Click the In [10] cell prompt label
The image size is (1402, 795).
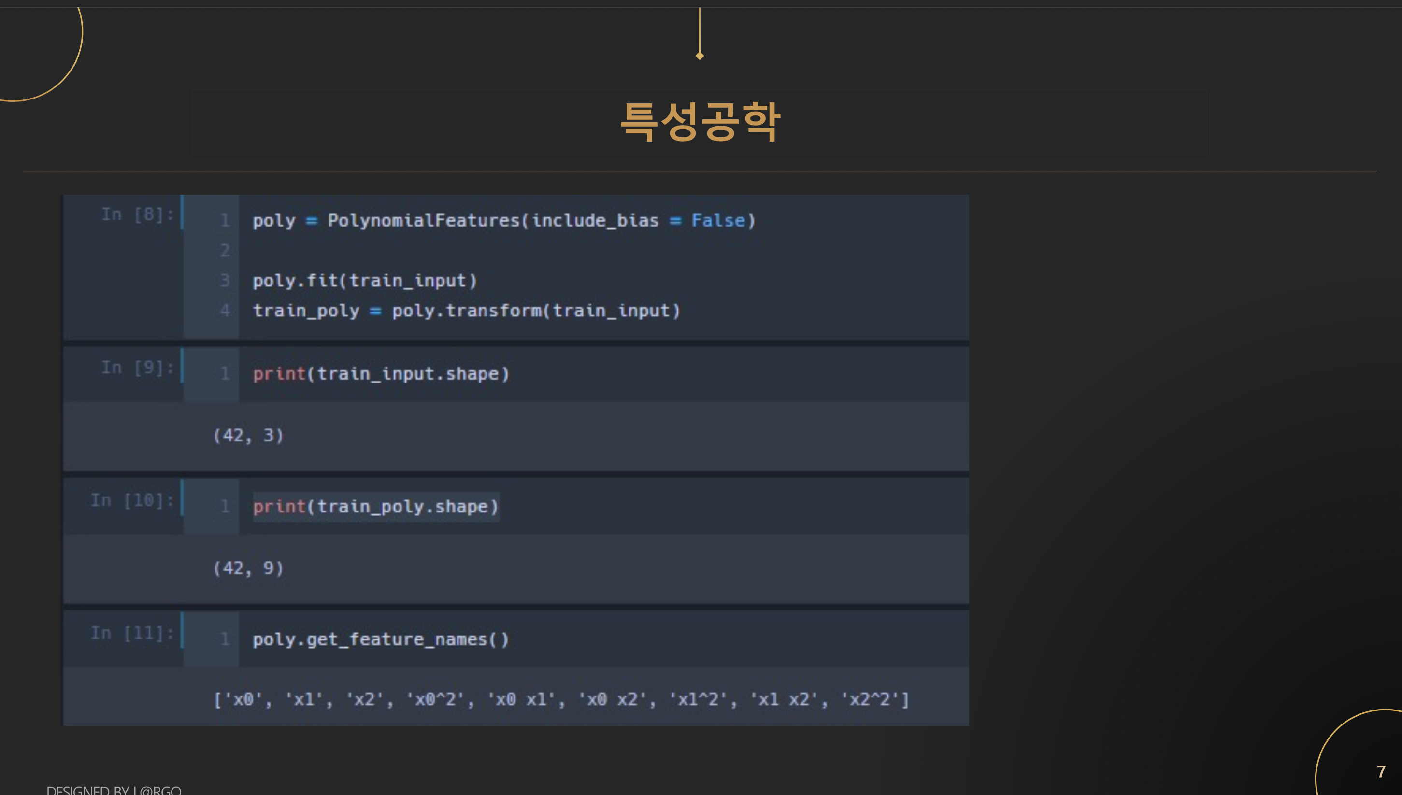point(132,500)
